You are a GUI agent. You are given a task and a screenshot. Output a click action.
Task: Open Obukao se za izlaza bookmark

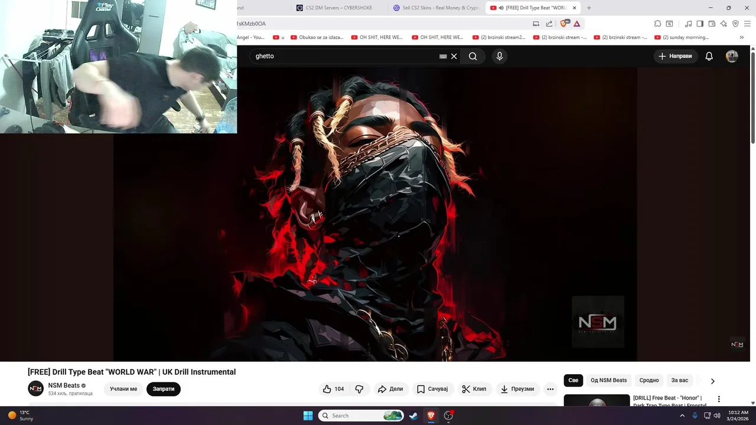(x=317, y=37)
